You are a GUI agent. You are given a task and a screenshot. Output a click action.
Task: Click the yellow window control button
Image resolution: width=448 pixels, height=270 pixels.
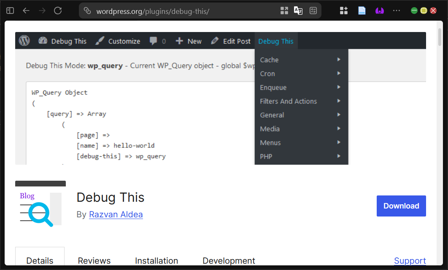click(x=424, y=11)
